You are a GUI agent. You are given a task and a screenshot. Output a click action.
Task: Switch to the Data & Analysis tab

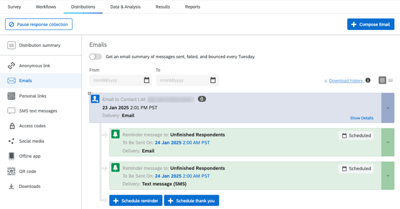[x=125, y=7]
